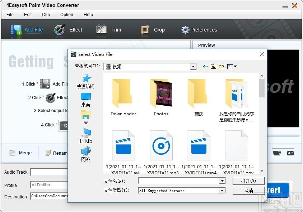Expand the 文件类型 formats dropdown

click(223, 191)
